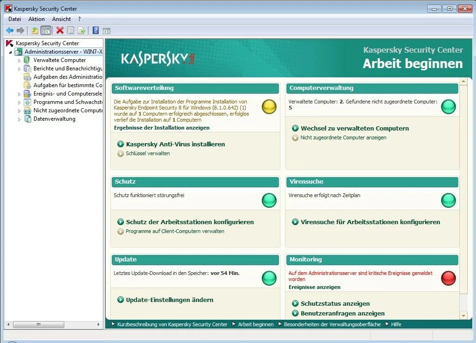Viewport: 476px width, 343px height.
Task: Open the ? help menu
Action: (x=79, y=19)
